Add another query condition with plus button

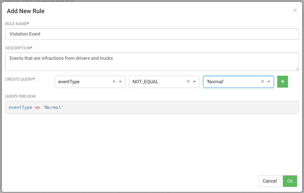pyautogui.click(x=282, y=82)
